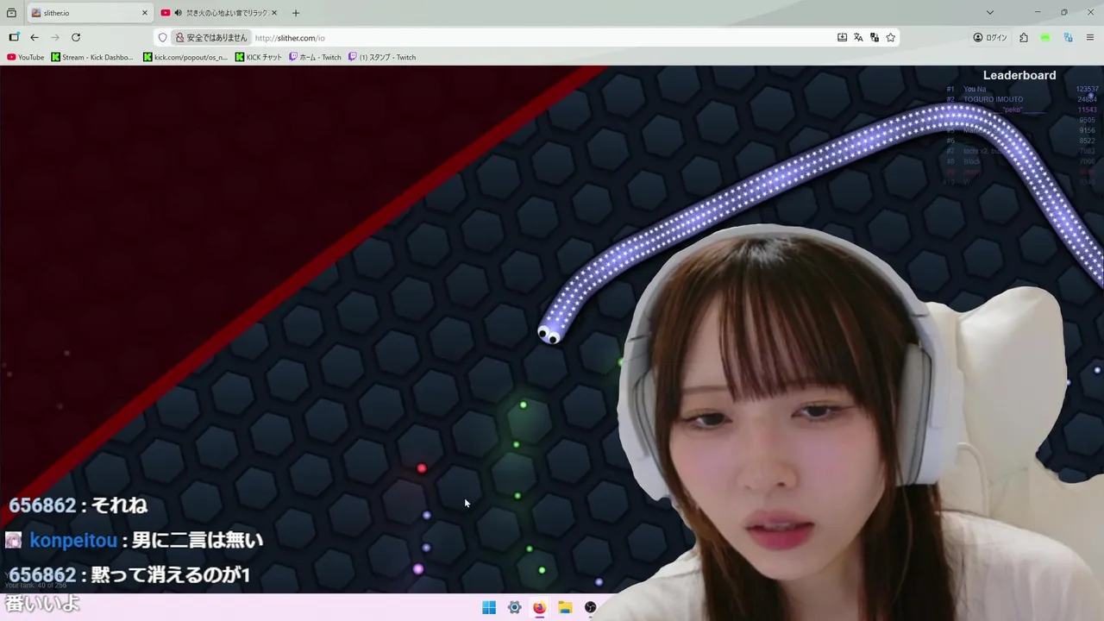Click the install/save page icon in address bar
1104x621 pixels.
pos(842,38)
